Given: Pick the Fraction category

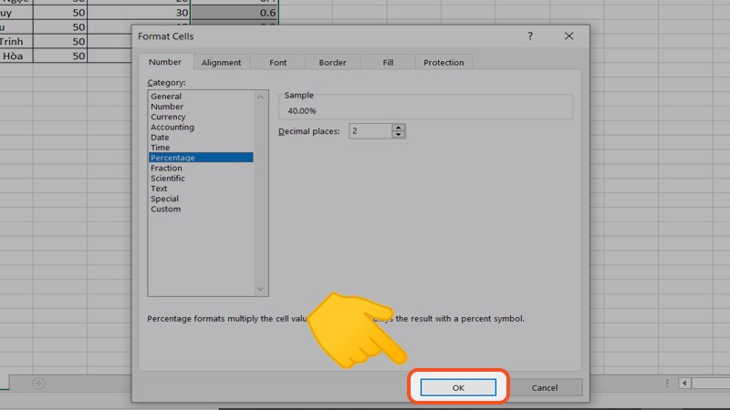Looking at the screenshot, I should (x=166, y=168).
